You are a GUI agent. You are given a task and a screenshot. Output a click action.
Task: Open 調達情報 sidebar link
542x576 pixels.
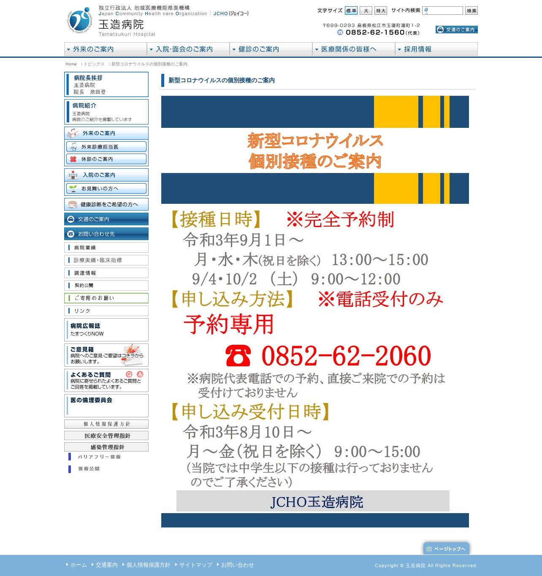tap(106, 273)
